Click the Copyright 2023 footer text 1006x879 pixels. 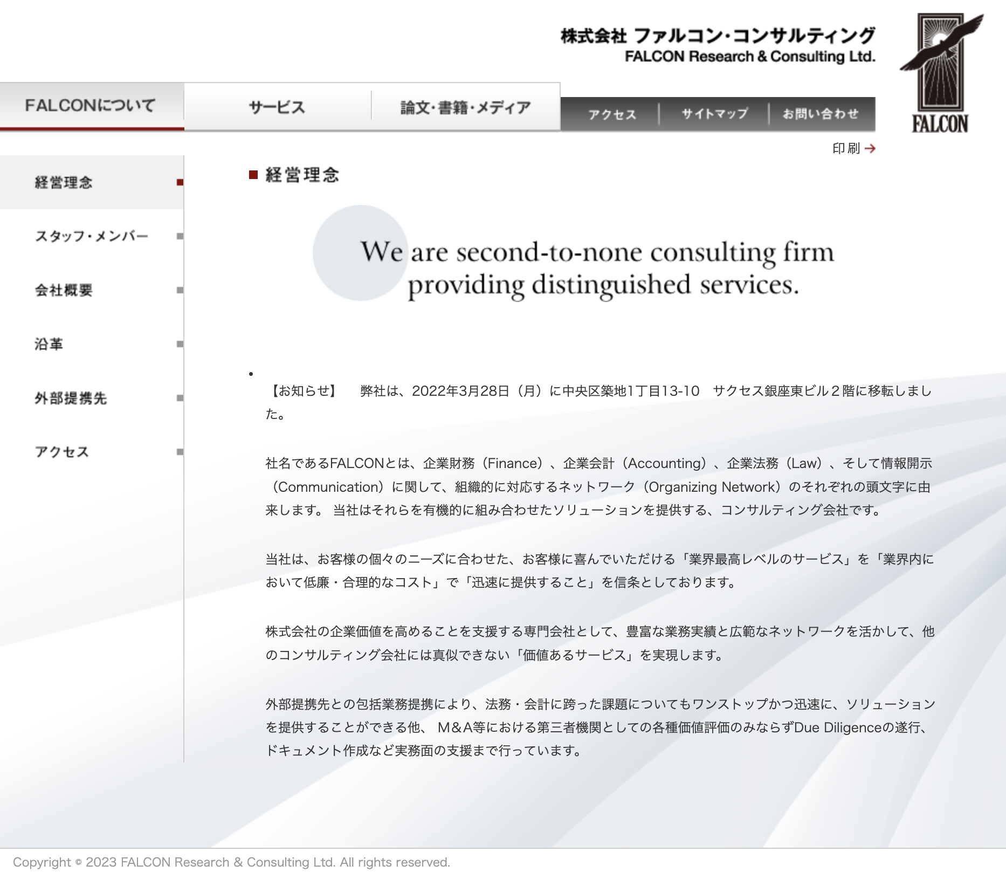[231, 862]
